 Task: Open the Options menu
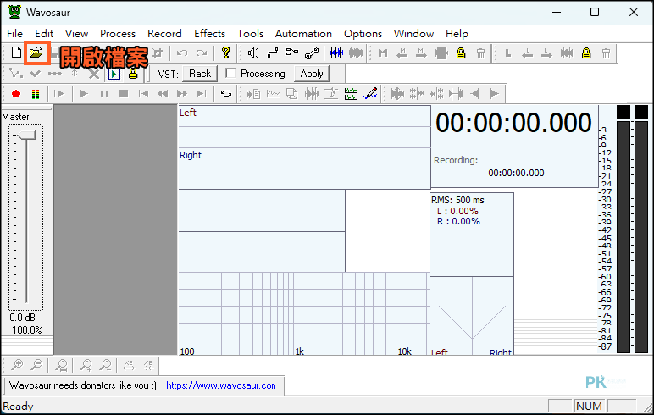tap(363, 33)
